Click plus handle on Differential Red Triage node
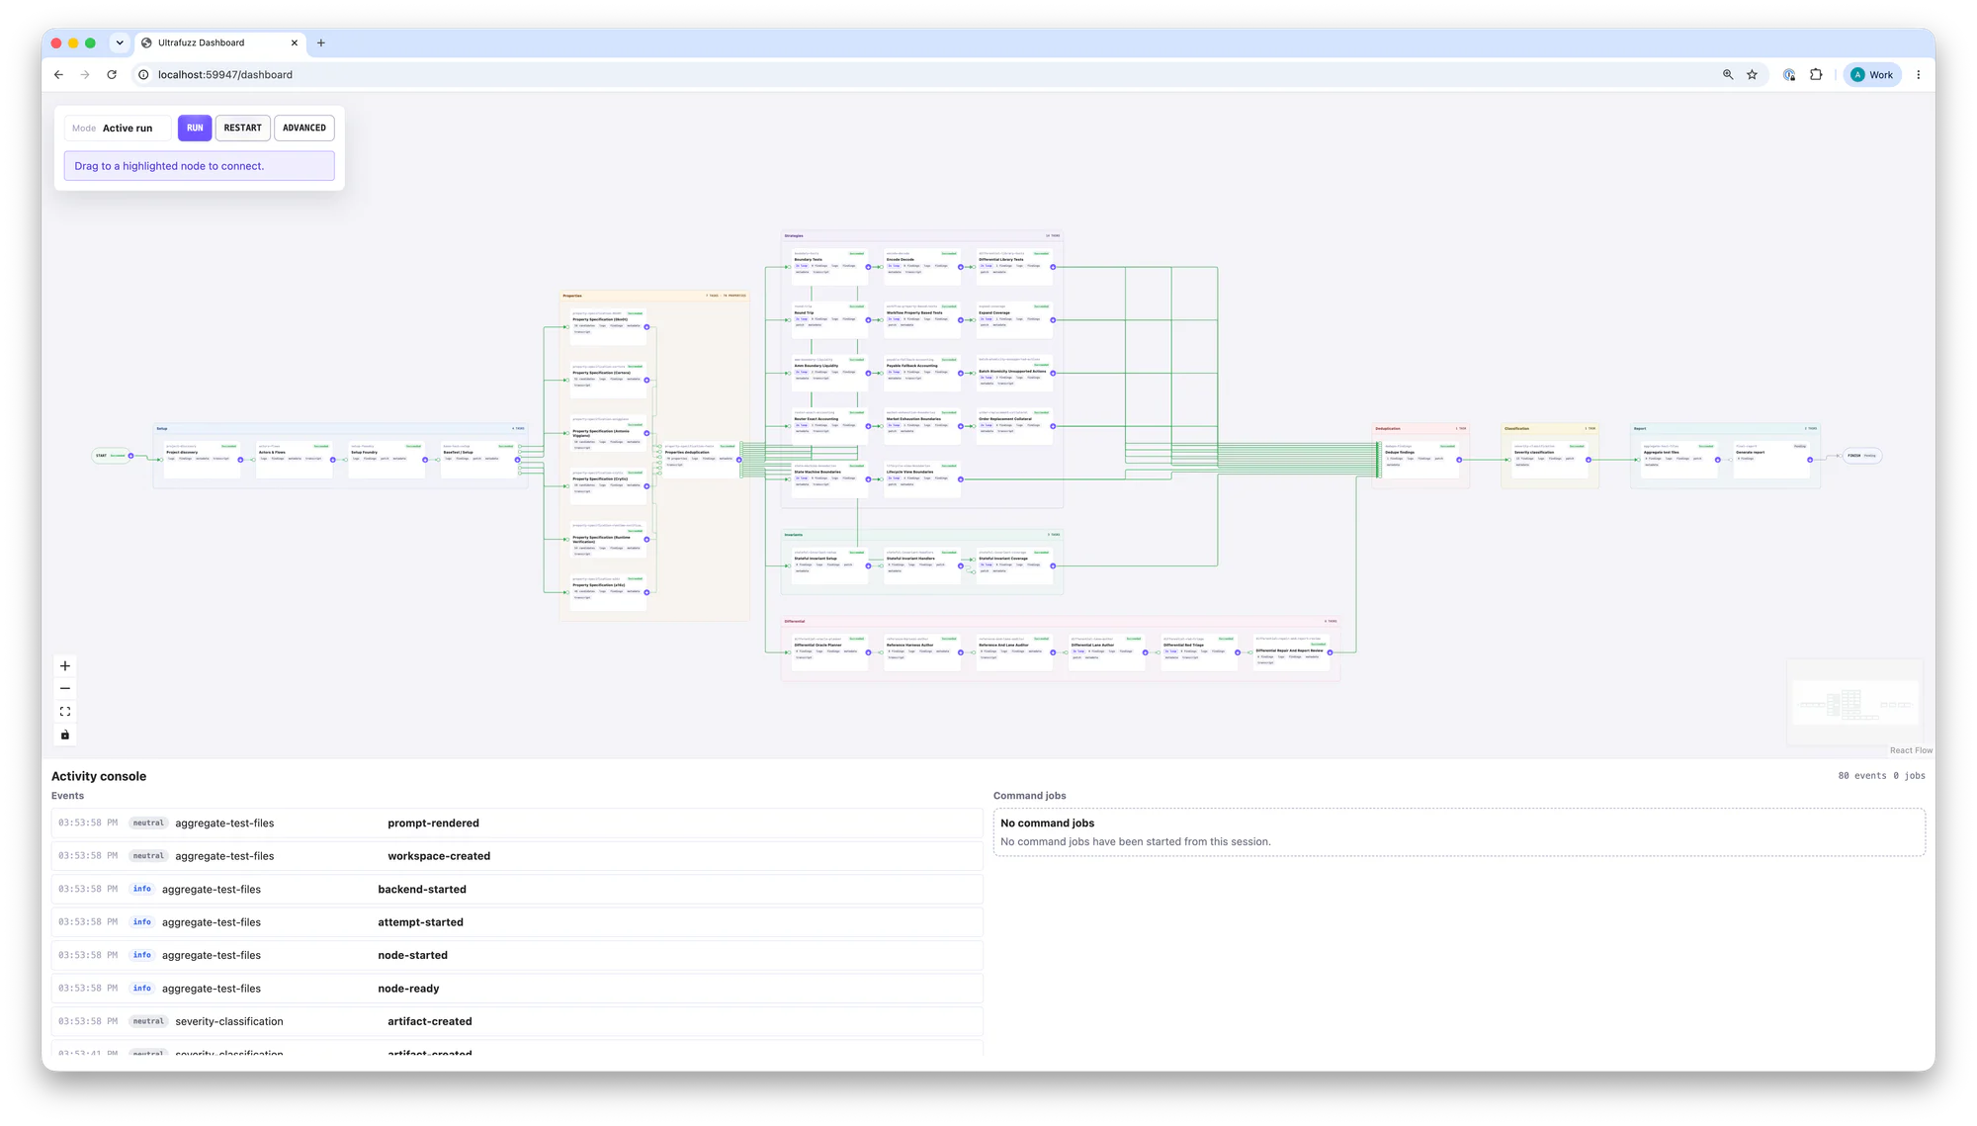1977x1126 pixels. (x=1237, y=652)
